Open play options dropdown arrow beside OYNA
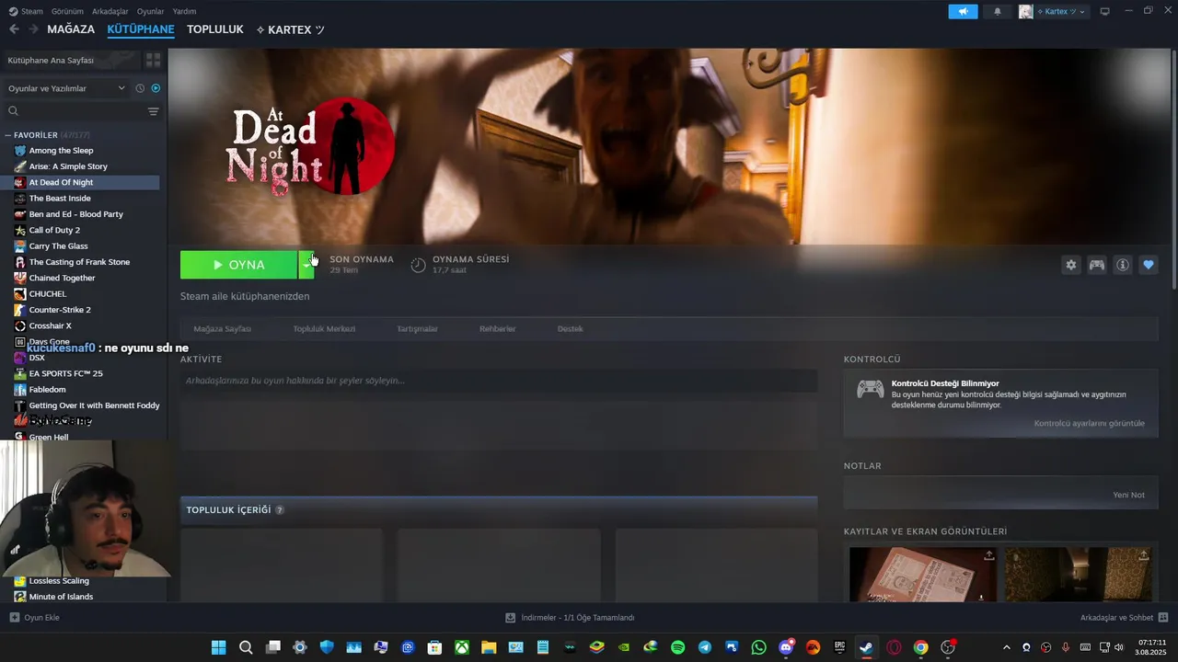 (306, 265)
